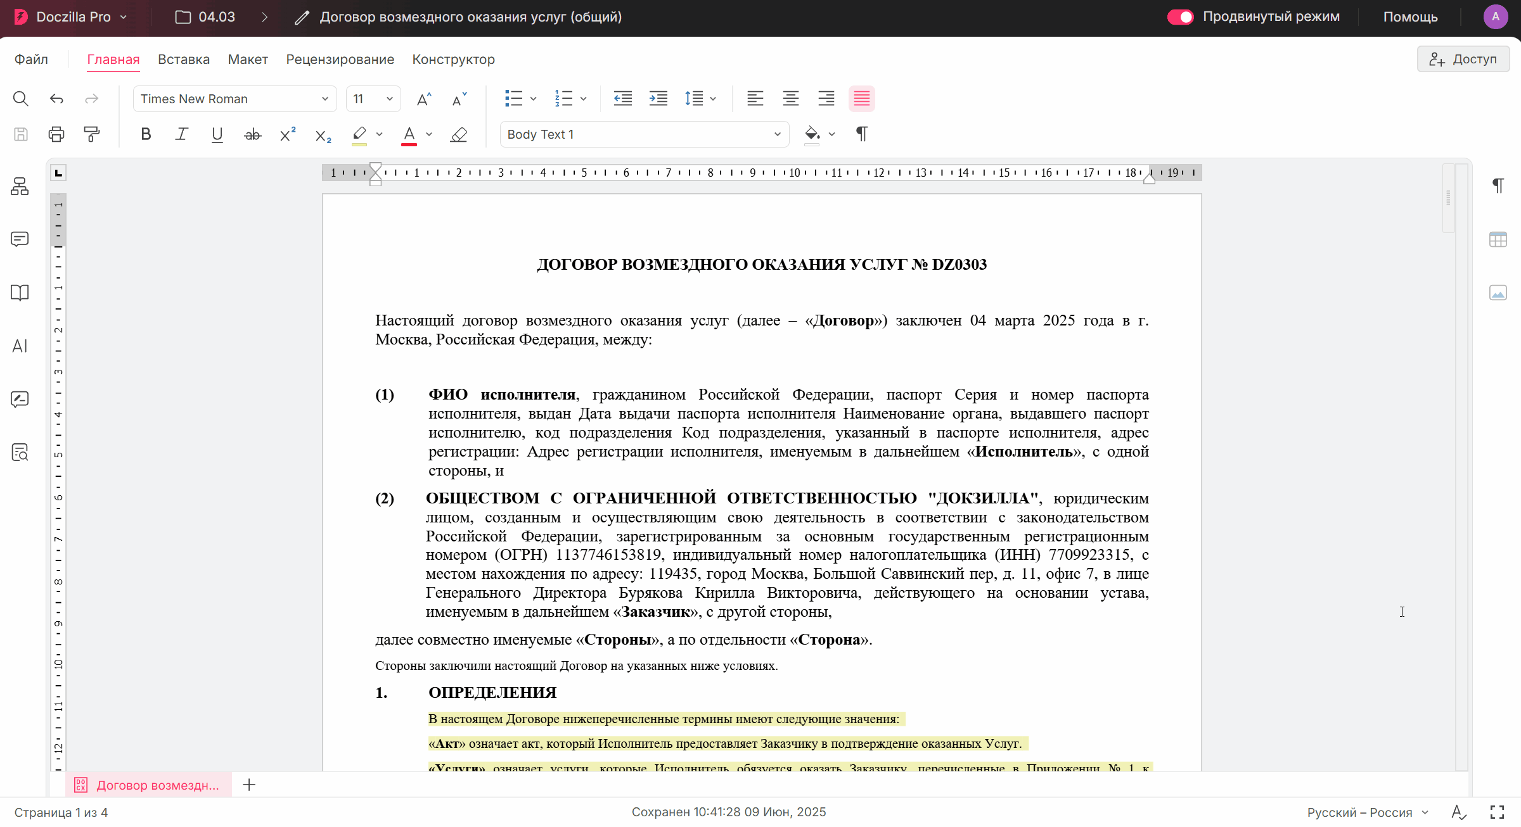The image size is (1521, 827).
Task: Open Помощь help link
Action: click(1411, 17)
